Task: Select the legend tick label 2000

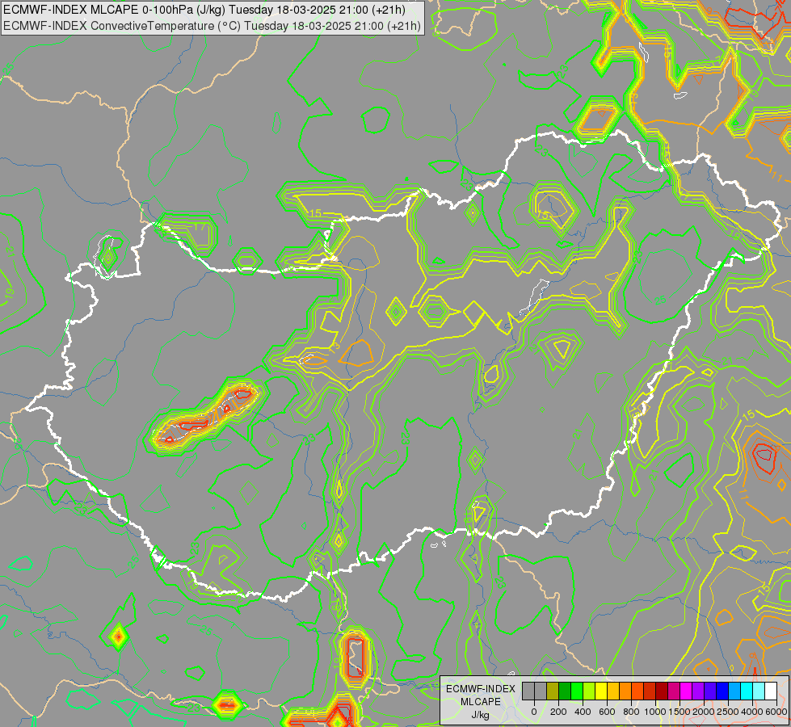Action: tap(704, 712)
